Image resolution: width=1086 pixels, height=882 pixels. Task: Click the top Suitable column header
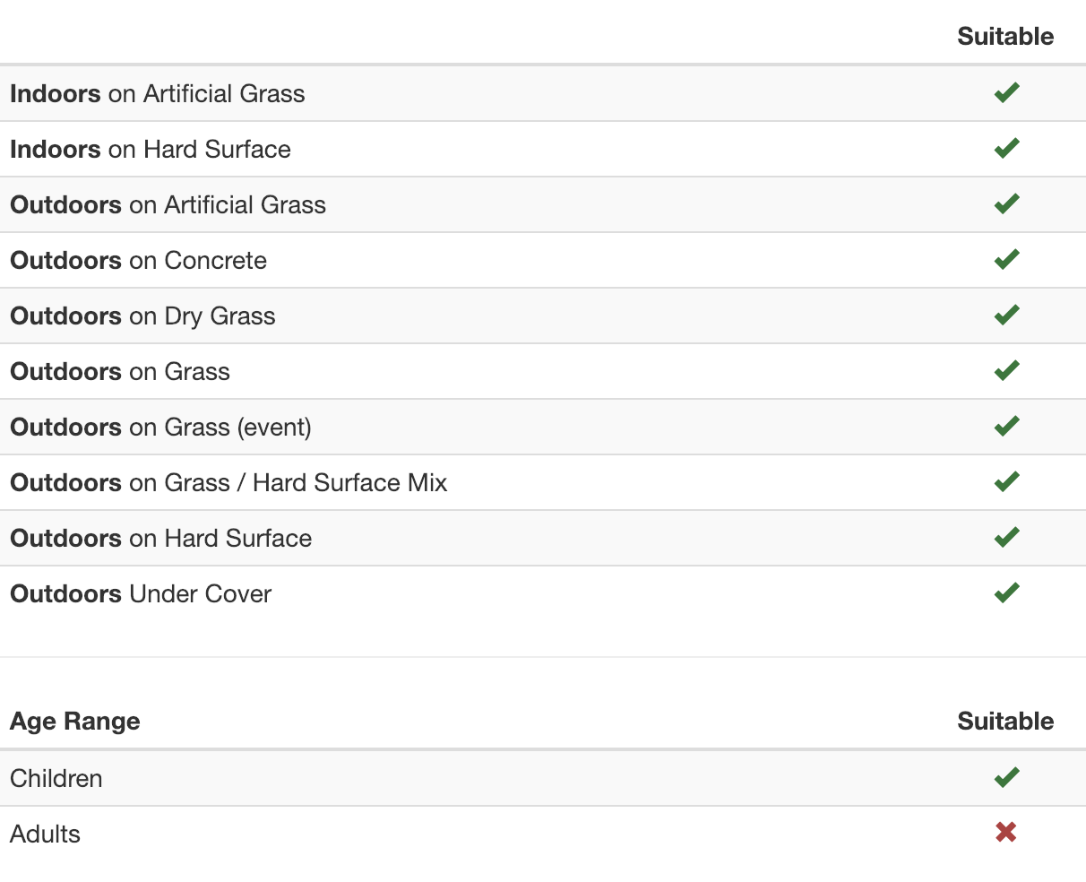click(x=1005, y=37)
